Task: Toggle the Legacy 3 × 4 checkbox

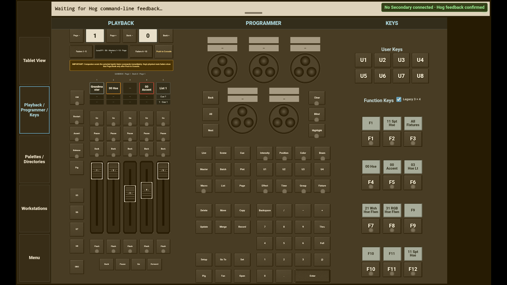Action: point(399,99)
